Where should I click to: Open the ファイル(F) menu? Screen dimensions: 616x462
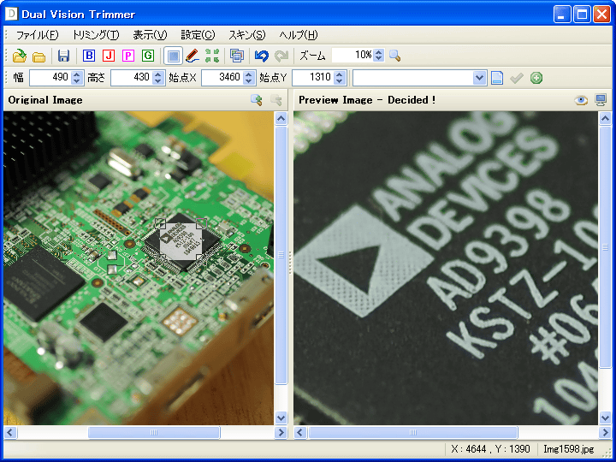[x=37, y=35]
